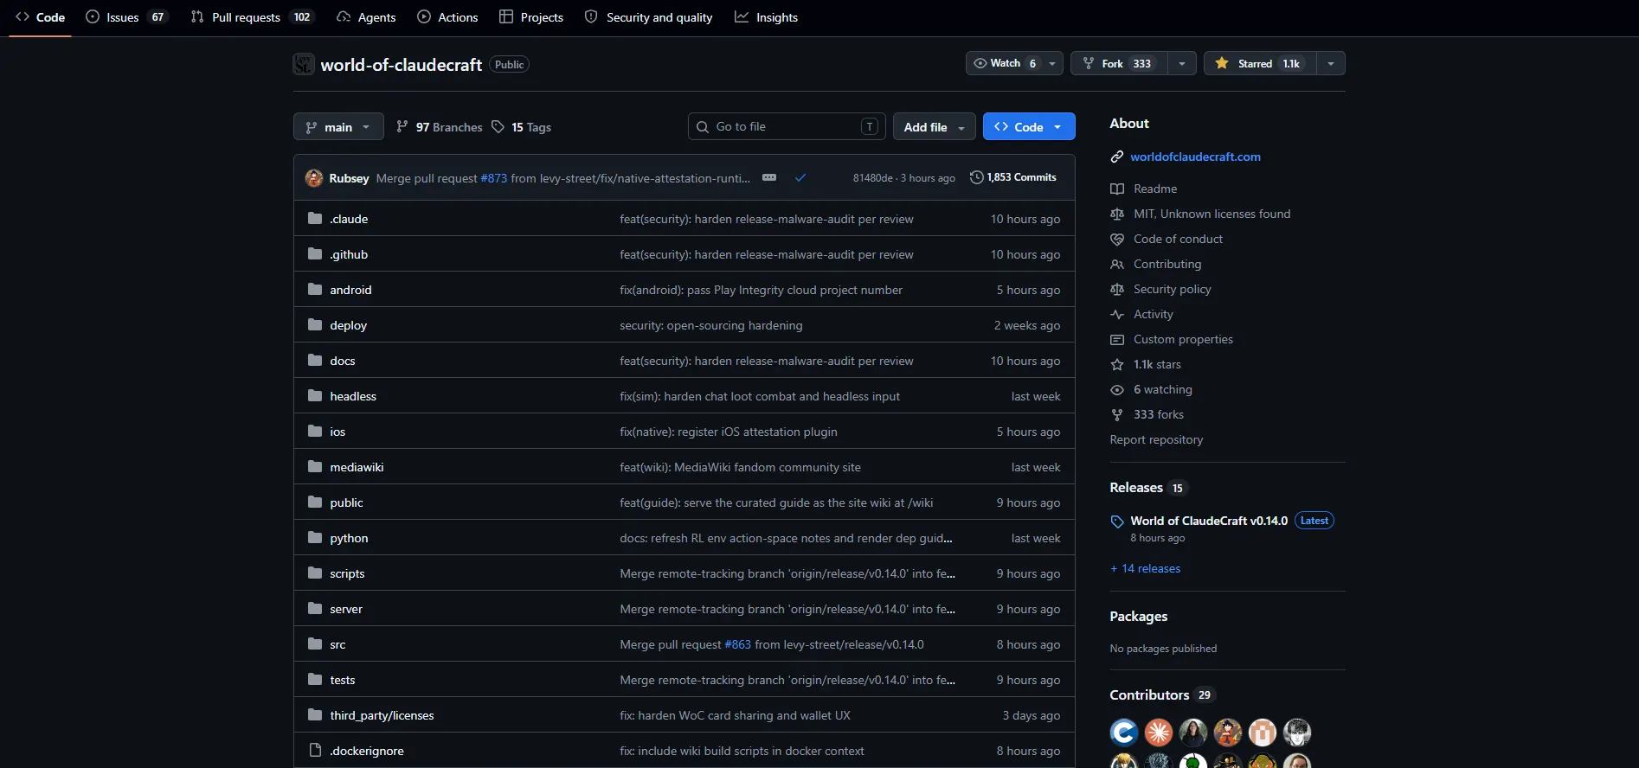Image resolution: width=1639 pixels, height=768 pixels.
Task: Click the folder icon for ios
Action: [315, 432]
